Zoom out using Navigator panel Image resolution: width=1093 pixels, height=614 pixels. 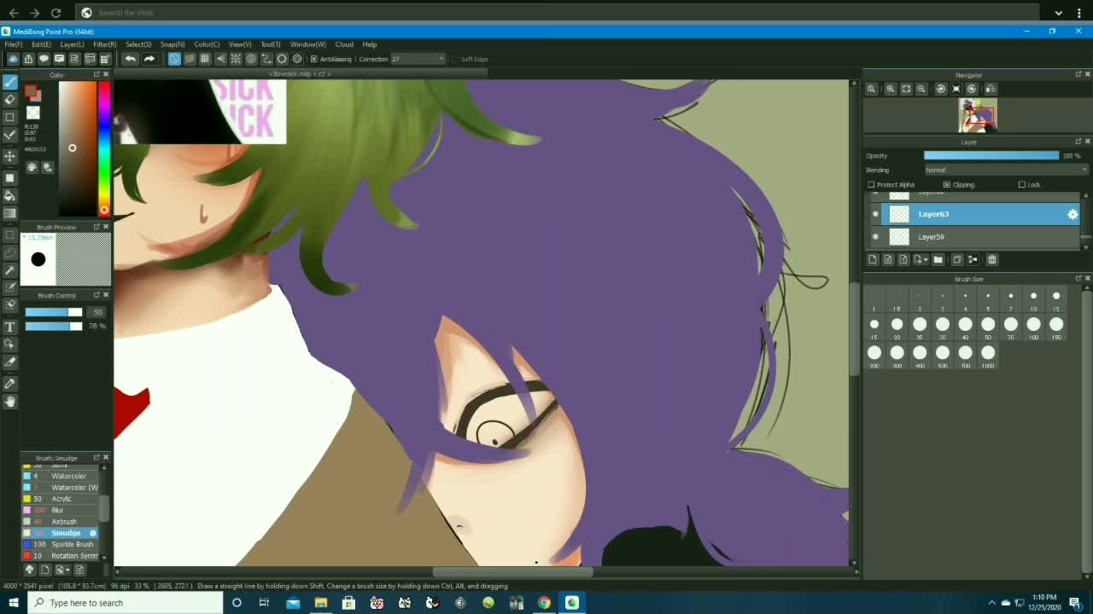(x=921, y=89)
